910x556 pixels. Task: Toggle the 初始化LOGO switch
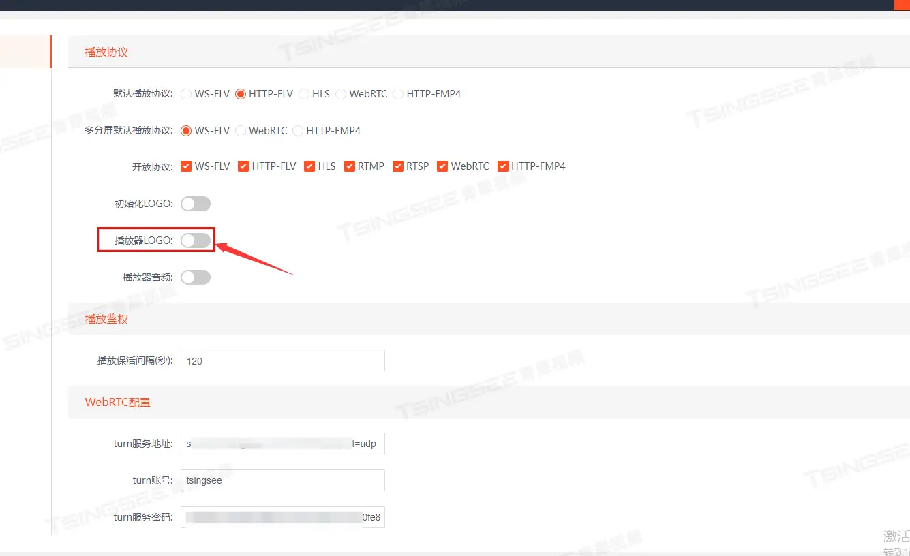click(x=196, y=204)
